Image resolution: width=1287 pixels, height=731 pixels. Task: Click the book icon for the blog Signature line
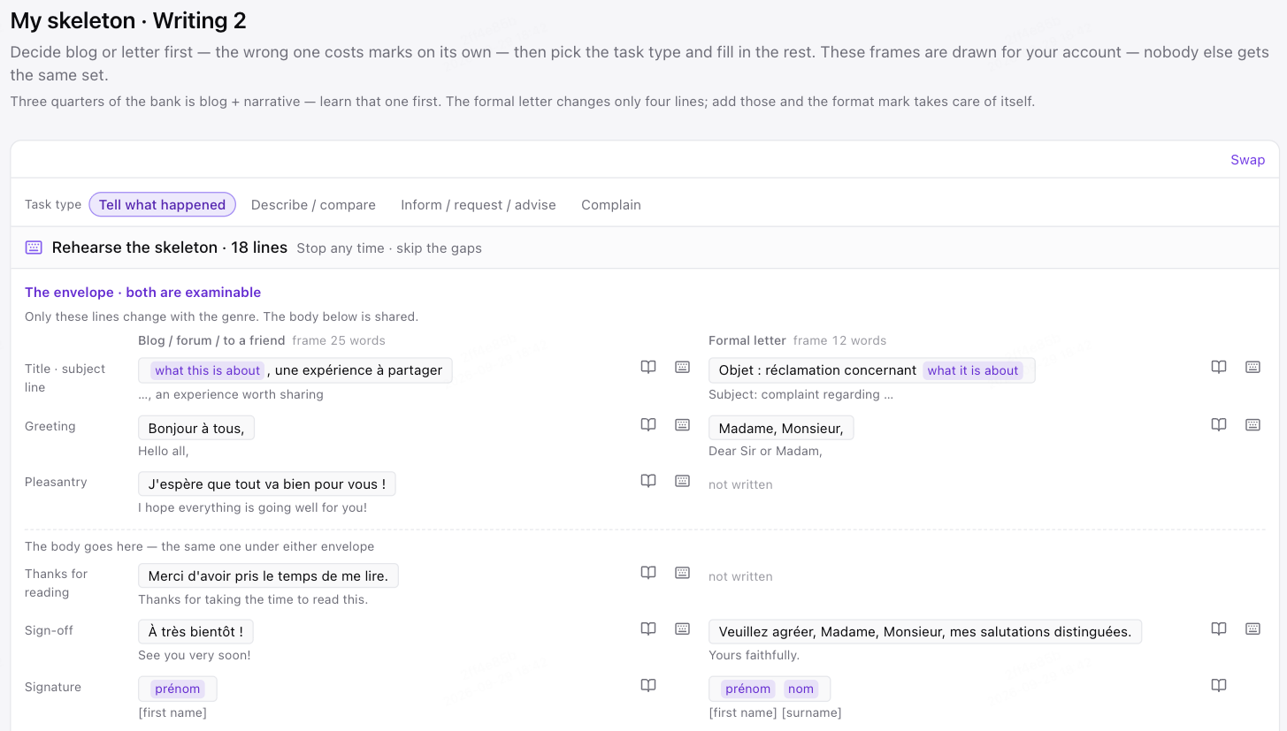(x=648, y=685)
